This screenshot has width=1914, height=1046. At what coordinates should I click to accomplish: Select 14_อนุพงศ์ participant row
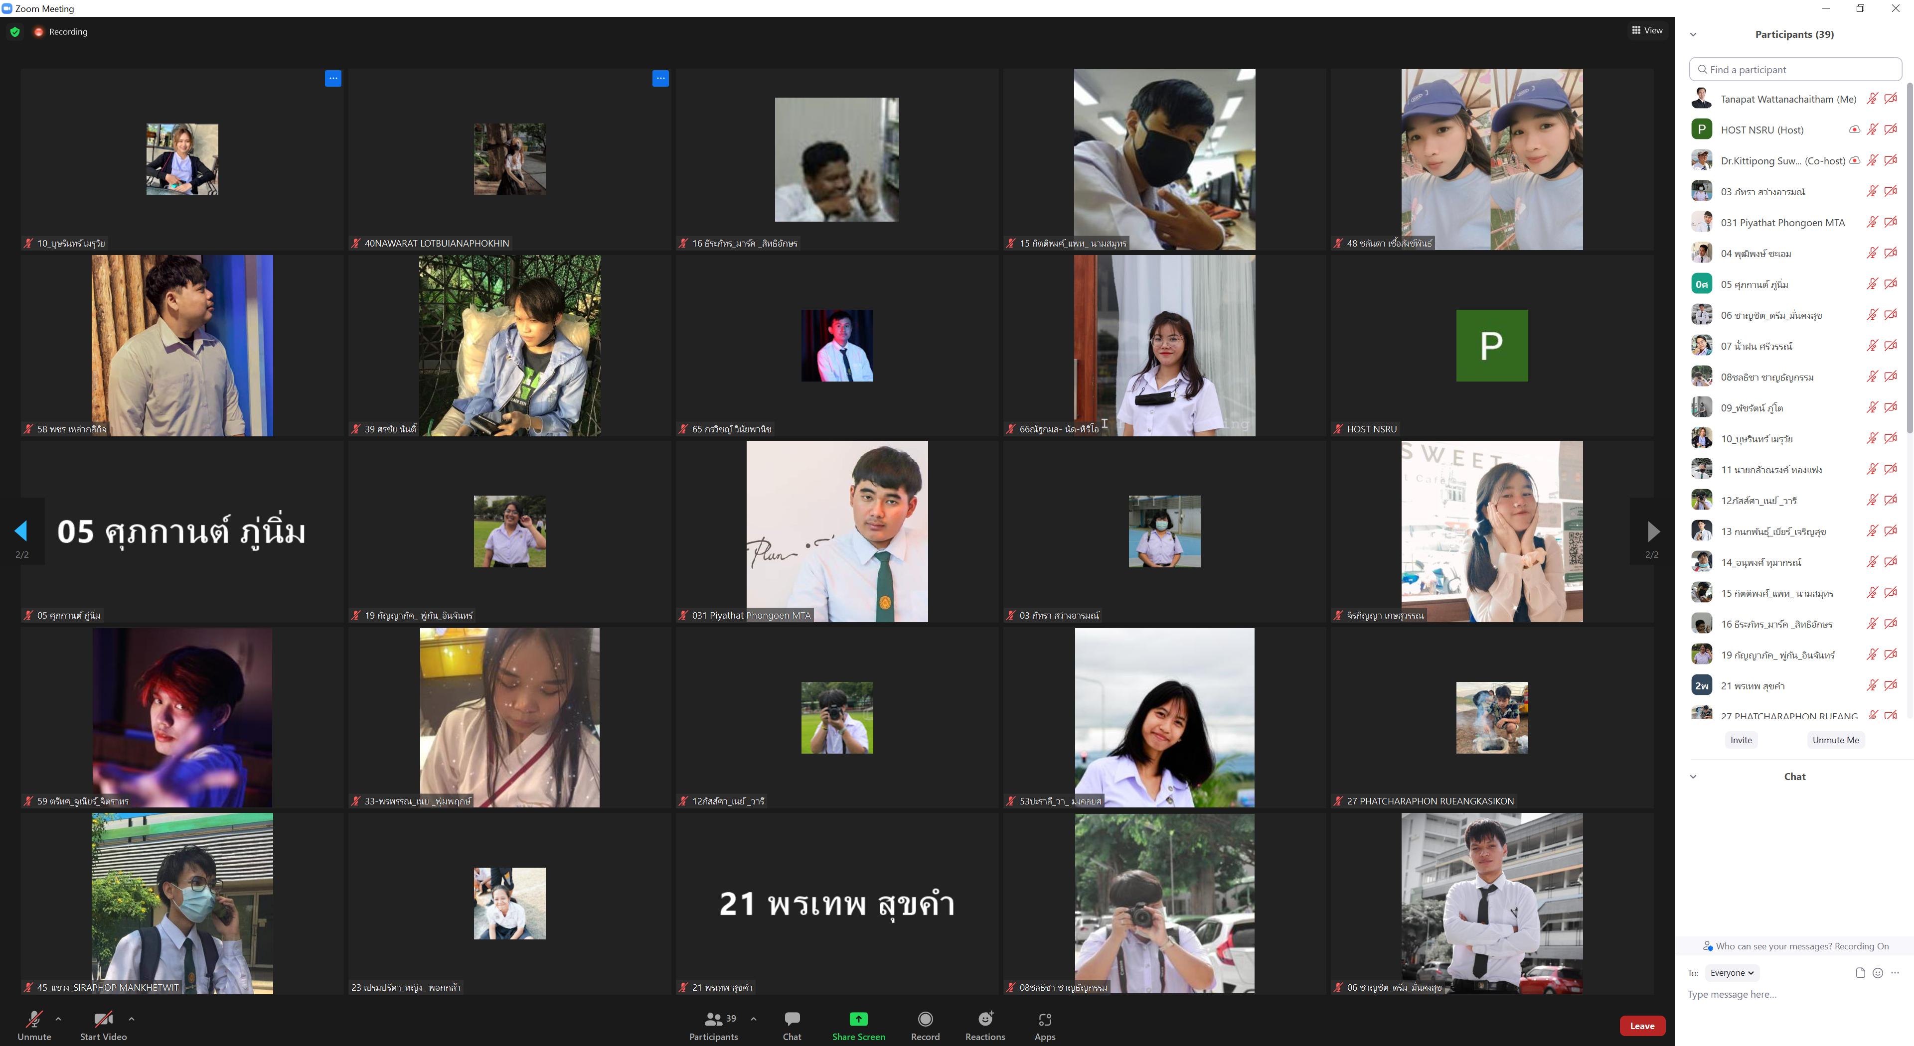(1794, 562)
